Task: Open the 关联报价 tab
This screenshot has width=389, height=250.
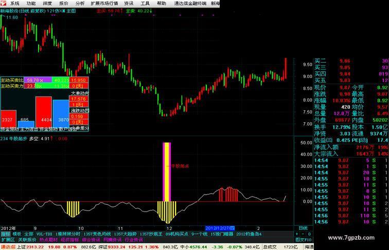Action: click(x=27, y=240)
